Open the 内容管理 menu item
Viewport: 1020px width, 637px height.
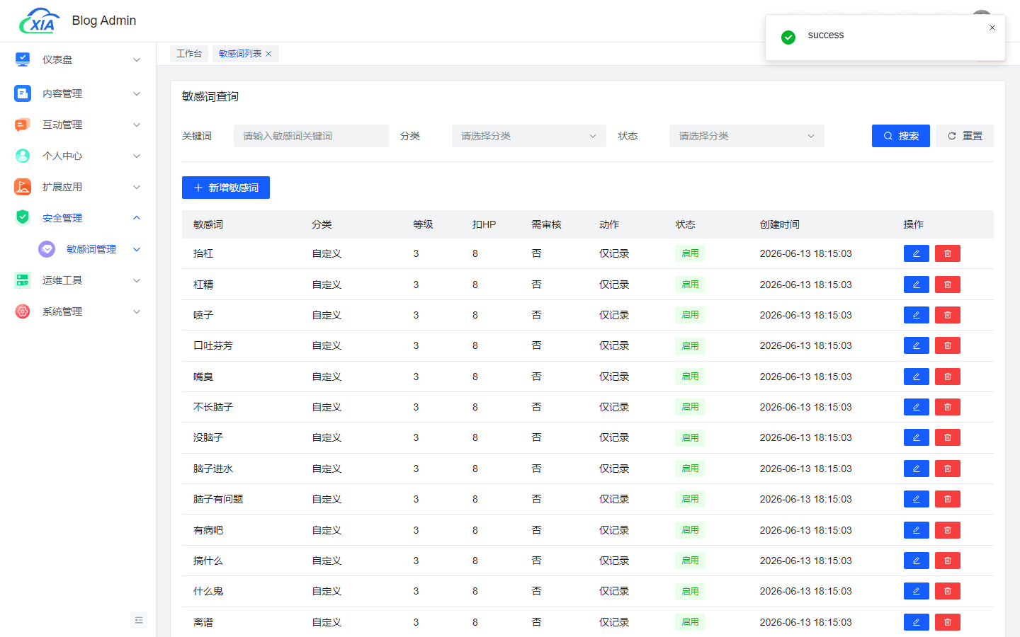pos(78,93)
